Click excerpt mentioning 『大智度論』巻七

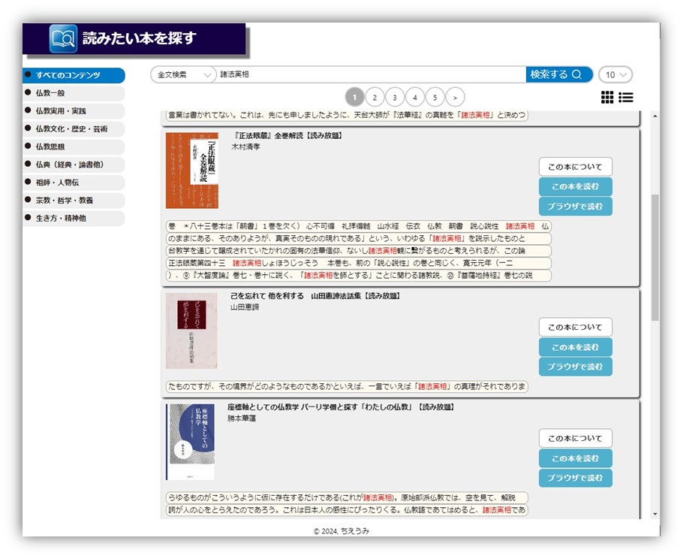point(359,275)
